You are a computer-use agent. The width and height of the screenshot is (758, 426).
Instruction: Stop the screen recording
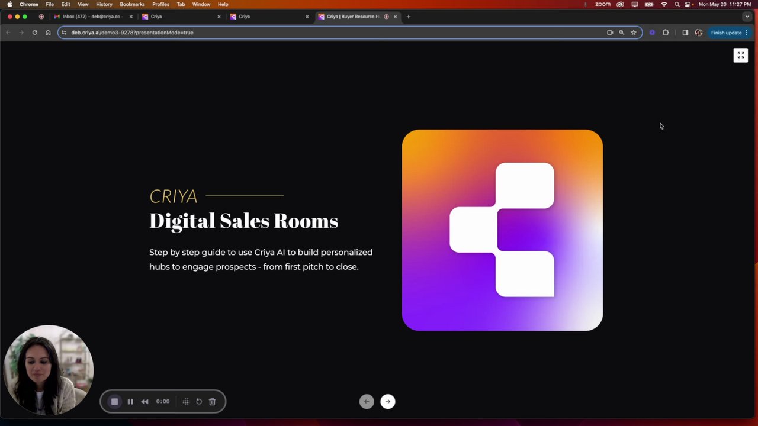115,402
